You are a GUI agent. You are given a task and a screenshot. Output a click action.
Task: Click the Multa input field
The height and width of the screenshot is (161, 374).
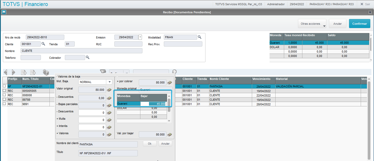tap(92, 120)
